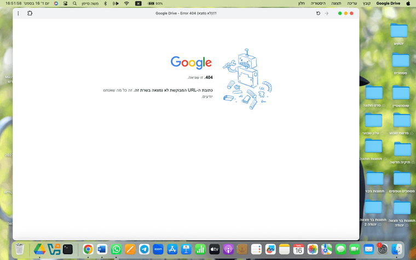416x260 pixels.
Task: Open Freeform from the dock
Action: (270, 250)
